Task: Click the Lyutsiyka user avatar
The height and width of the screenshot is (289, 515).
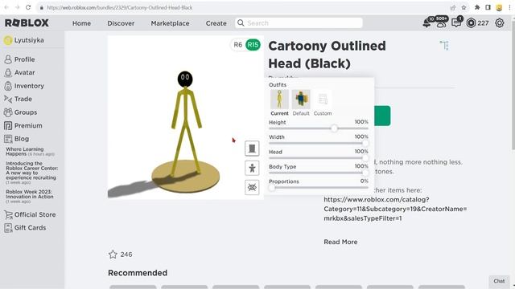Action: (8, 40)
